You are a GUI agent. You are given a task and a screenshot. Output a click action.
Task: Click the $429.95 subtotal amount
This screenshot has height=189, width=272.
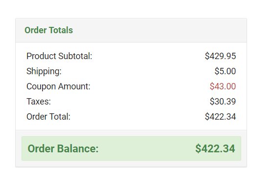pyautogui.click(x=220, y=56)
